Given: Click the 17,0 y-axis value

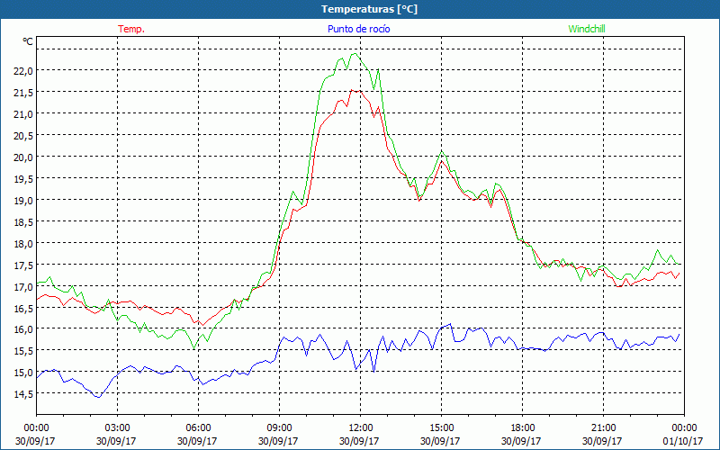Looking at the screenshot, I should point(23,286).
